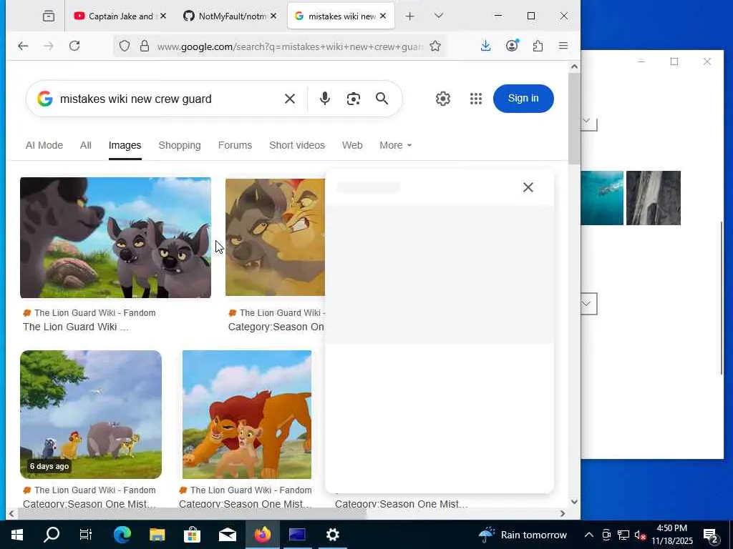This screenshot has height=549, width=733.
Task: Open the notification center icon
Action: (x=711, y=535)
